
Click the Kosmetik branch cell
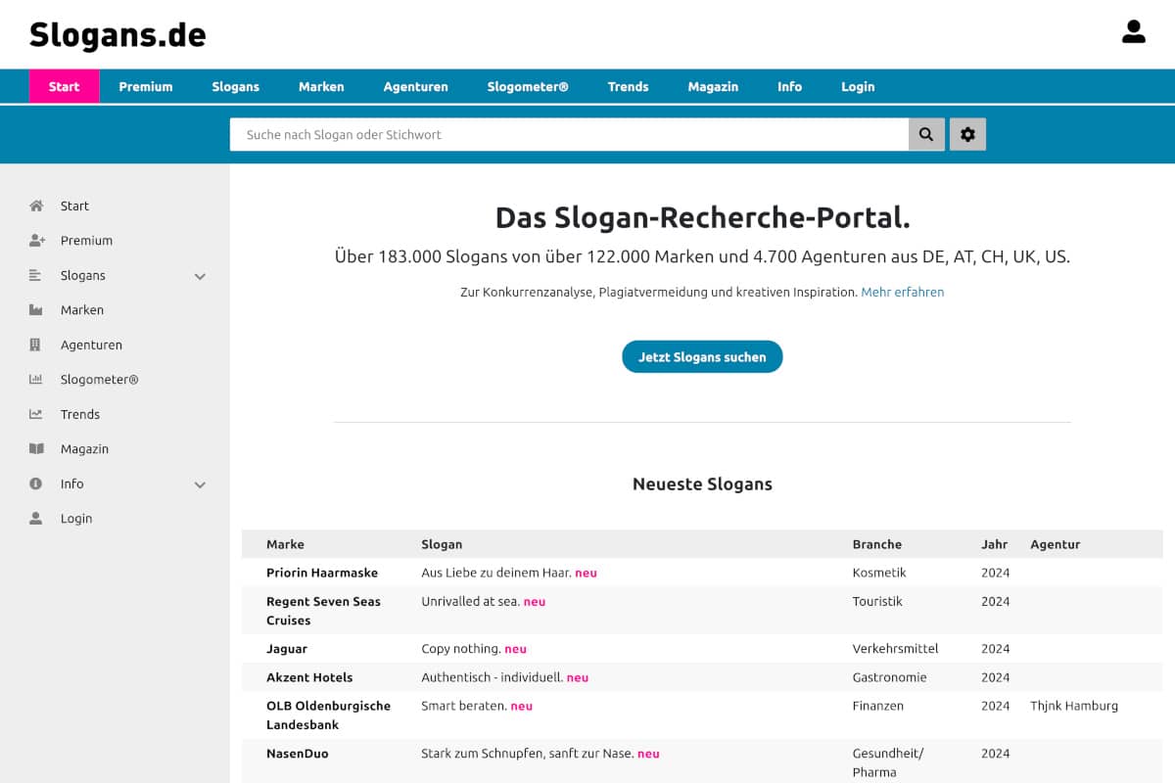click(879, 573)
